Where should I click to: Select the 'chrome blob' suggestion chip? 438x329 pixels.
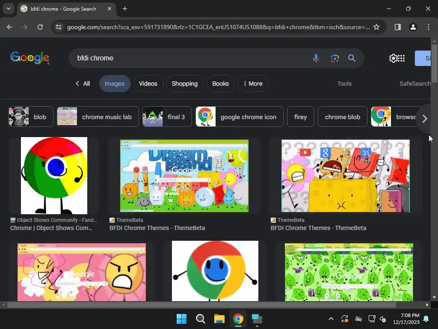click(343, 117)
